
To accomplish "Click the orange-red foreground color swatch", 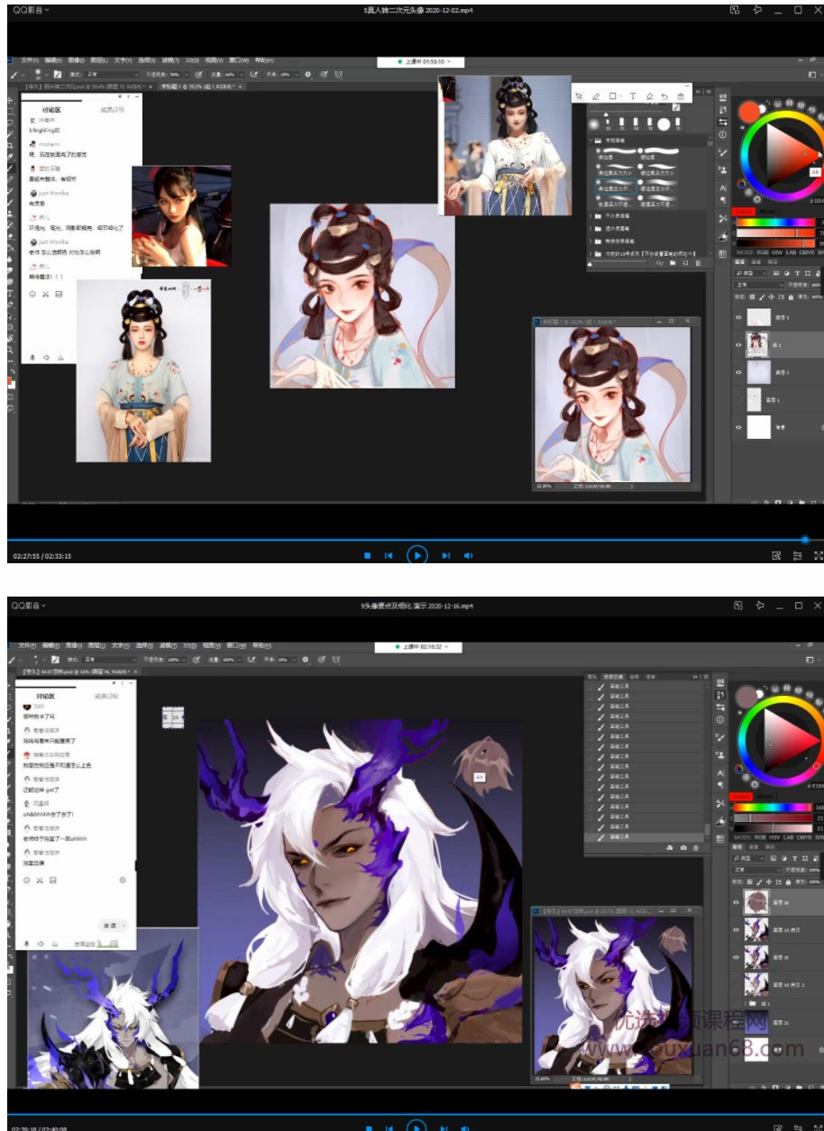I will (748, 112).
